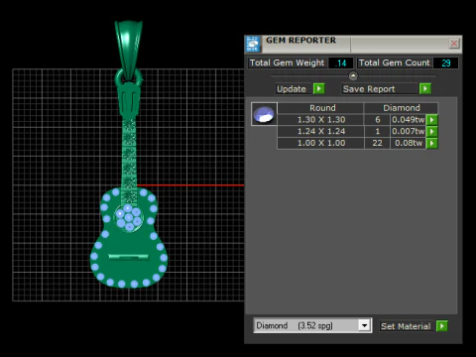Click the gem count 22 cell

(377, 143)
